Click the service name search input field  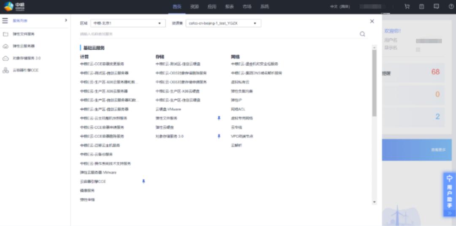pos(218,34)
